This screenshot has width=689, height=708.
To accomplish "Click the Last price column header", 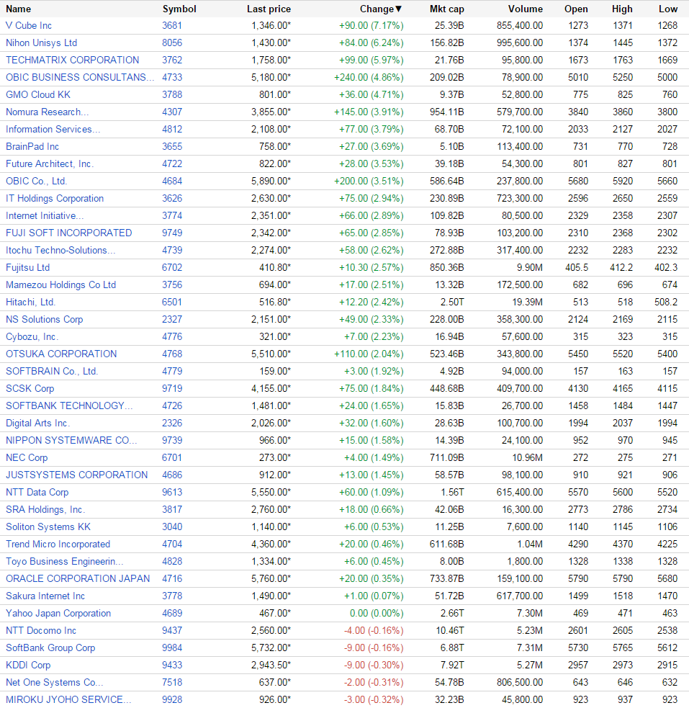I will 269,9.
